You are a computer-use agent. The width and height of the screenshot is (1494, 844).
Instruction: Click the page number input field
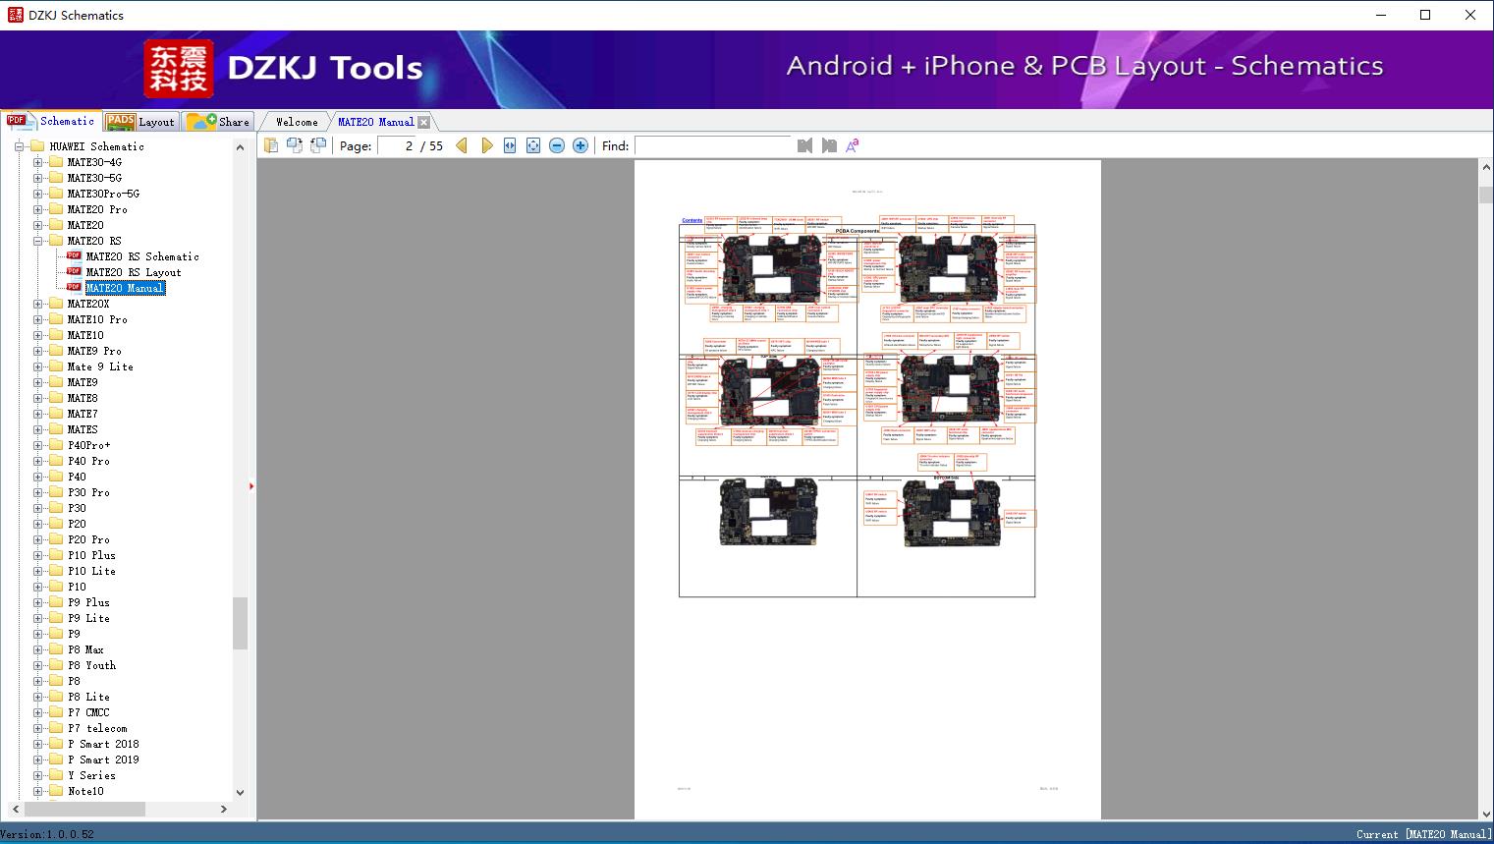point(397,145)
